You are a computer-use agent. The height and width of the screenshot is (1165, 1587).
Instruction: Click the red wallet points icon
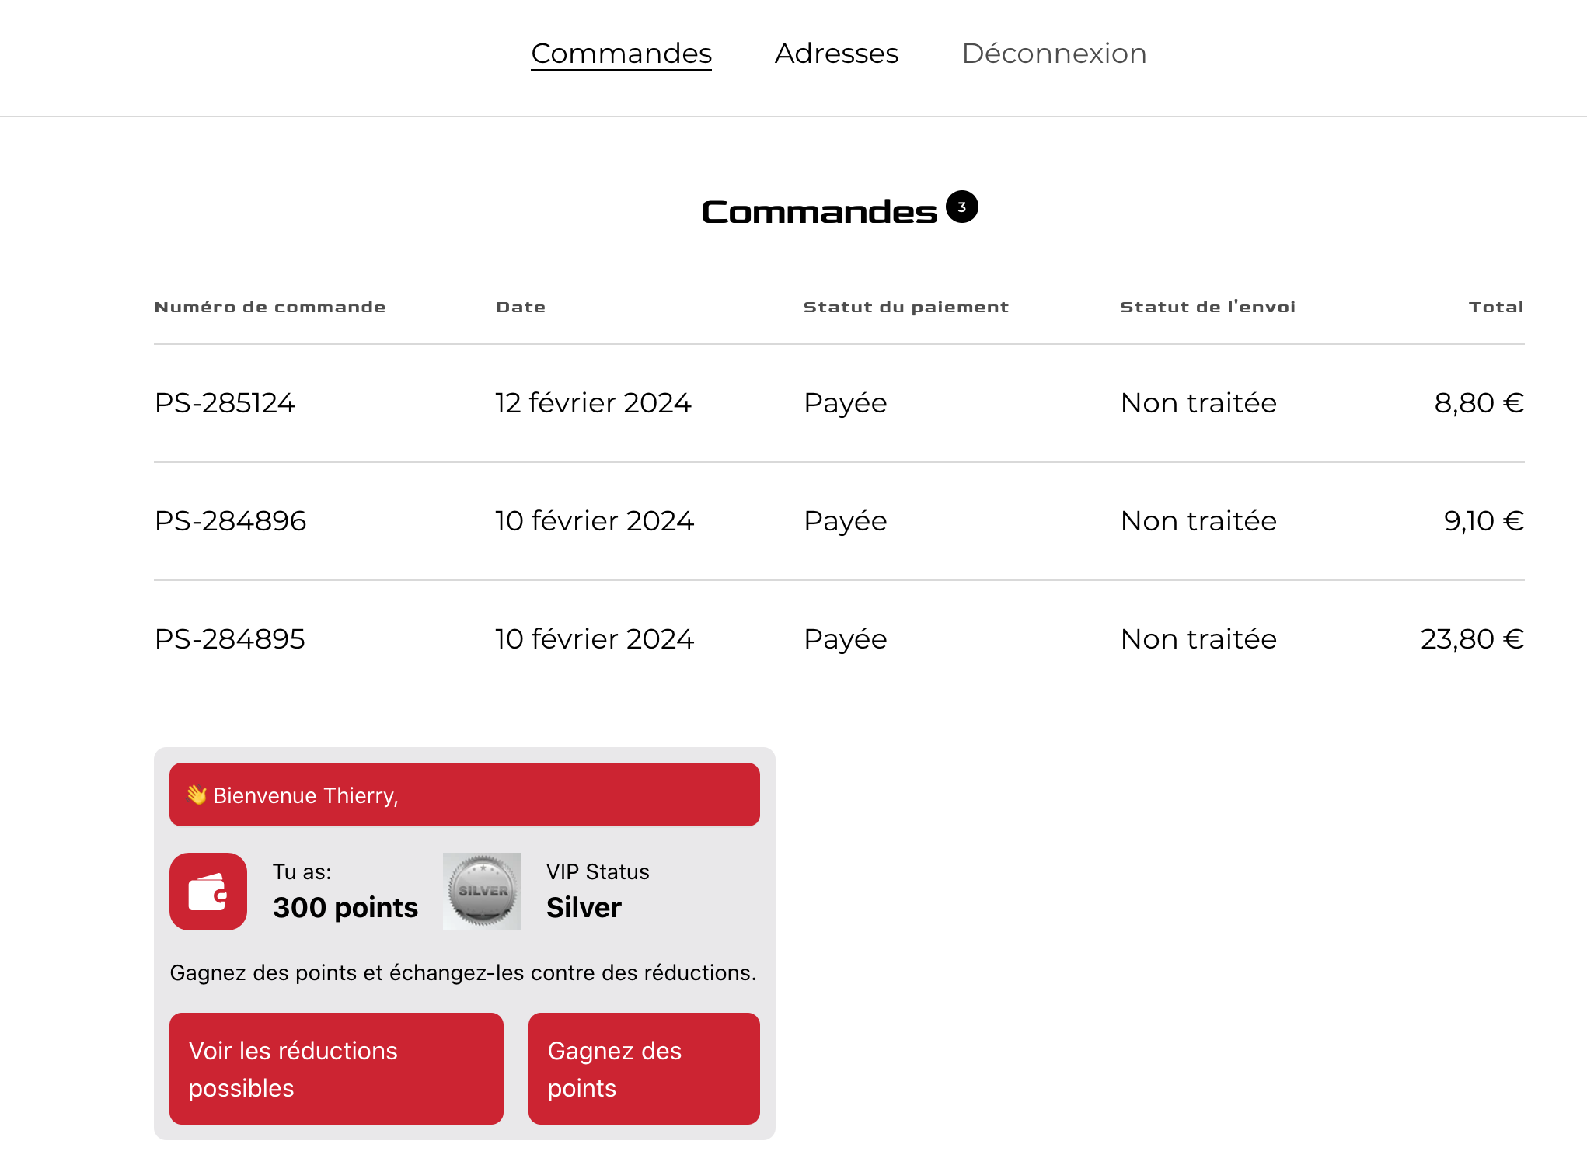pyautogui.click(x=208, y=892)
